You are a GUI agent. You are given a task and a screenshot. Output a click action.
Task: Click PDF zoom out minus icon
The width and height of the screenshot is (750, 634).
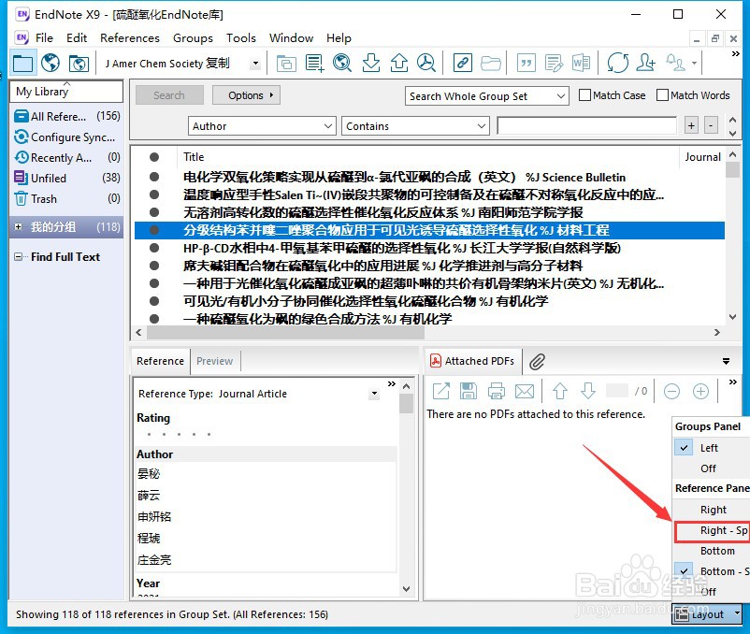(672, 392)
